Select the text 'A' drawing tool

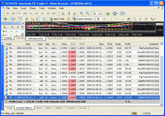pyautogui.click(x=140, y=19)
